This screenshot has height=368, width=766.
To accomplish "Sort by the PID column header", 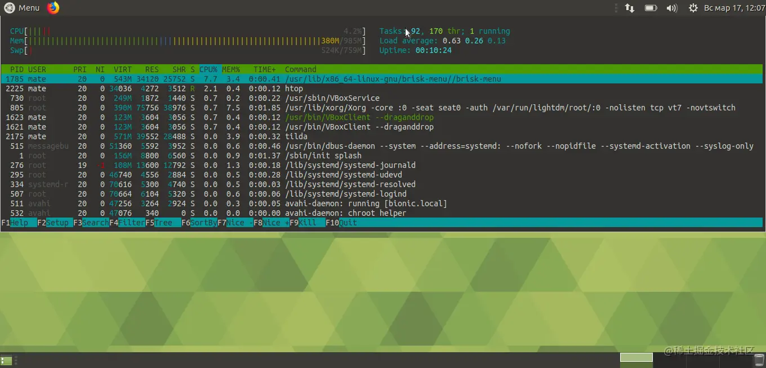I will tap(17, 69).
